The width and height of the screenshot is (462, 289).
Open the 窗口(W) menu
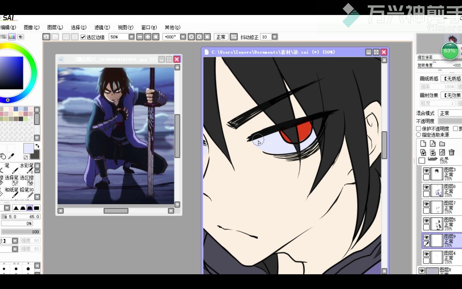click(x=149, y=27)
